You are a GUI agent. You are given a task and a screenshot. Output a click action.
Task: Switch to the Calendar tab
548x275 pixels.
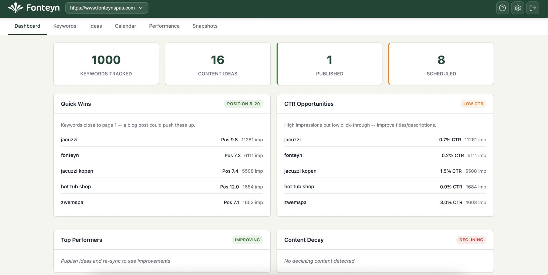click(125, 26)
